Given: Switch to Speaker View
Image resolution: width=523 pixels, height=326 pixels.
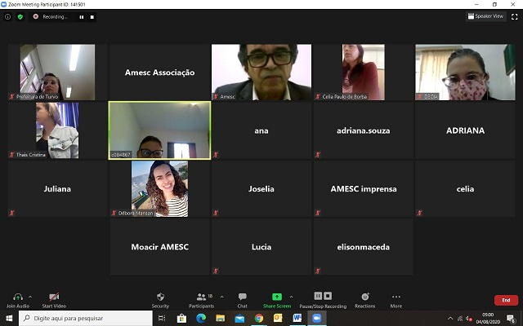Looking at the screenshot, I should tap(485, 16).
